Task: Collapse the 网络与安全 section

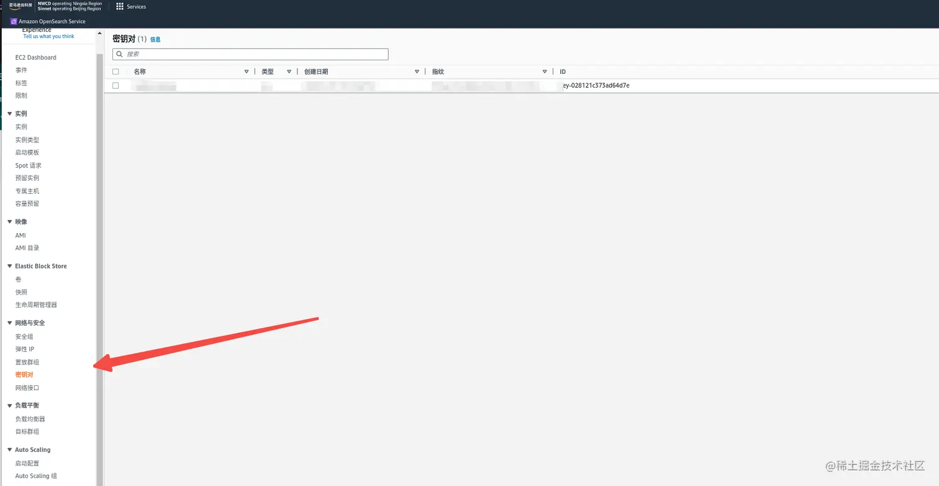Action: 9,323
